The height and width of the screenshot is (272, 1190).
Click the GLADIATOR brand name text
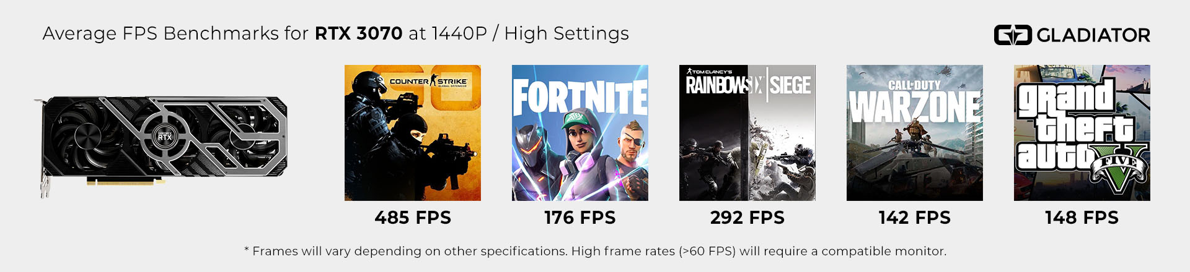pyautogui.click(x=1093, y=35)
